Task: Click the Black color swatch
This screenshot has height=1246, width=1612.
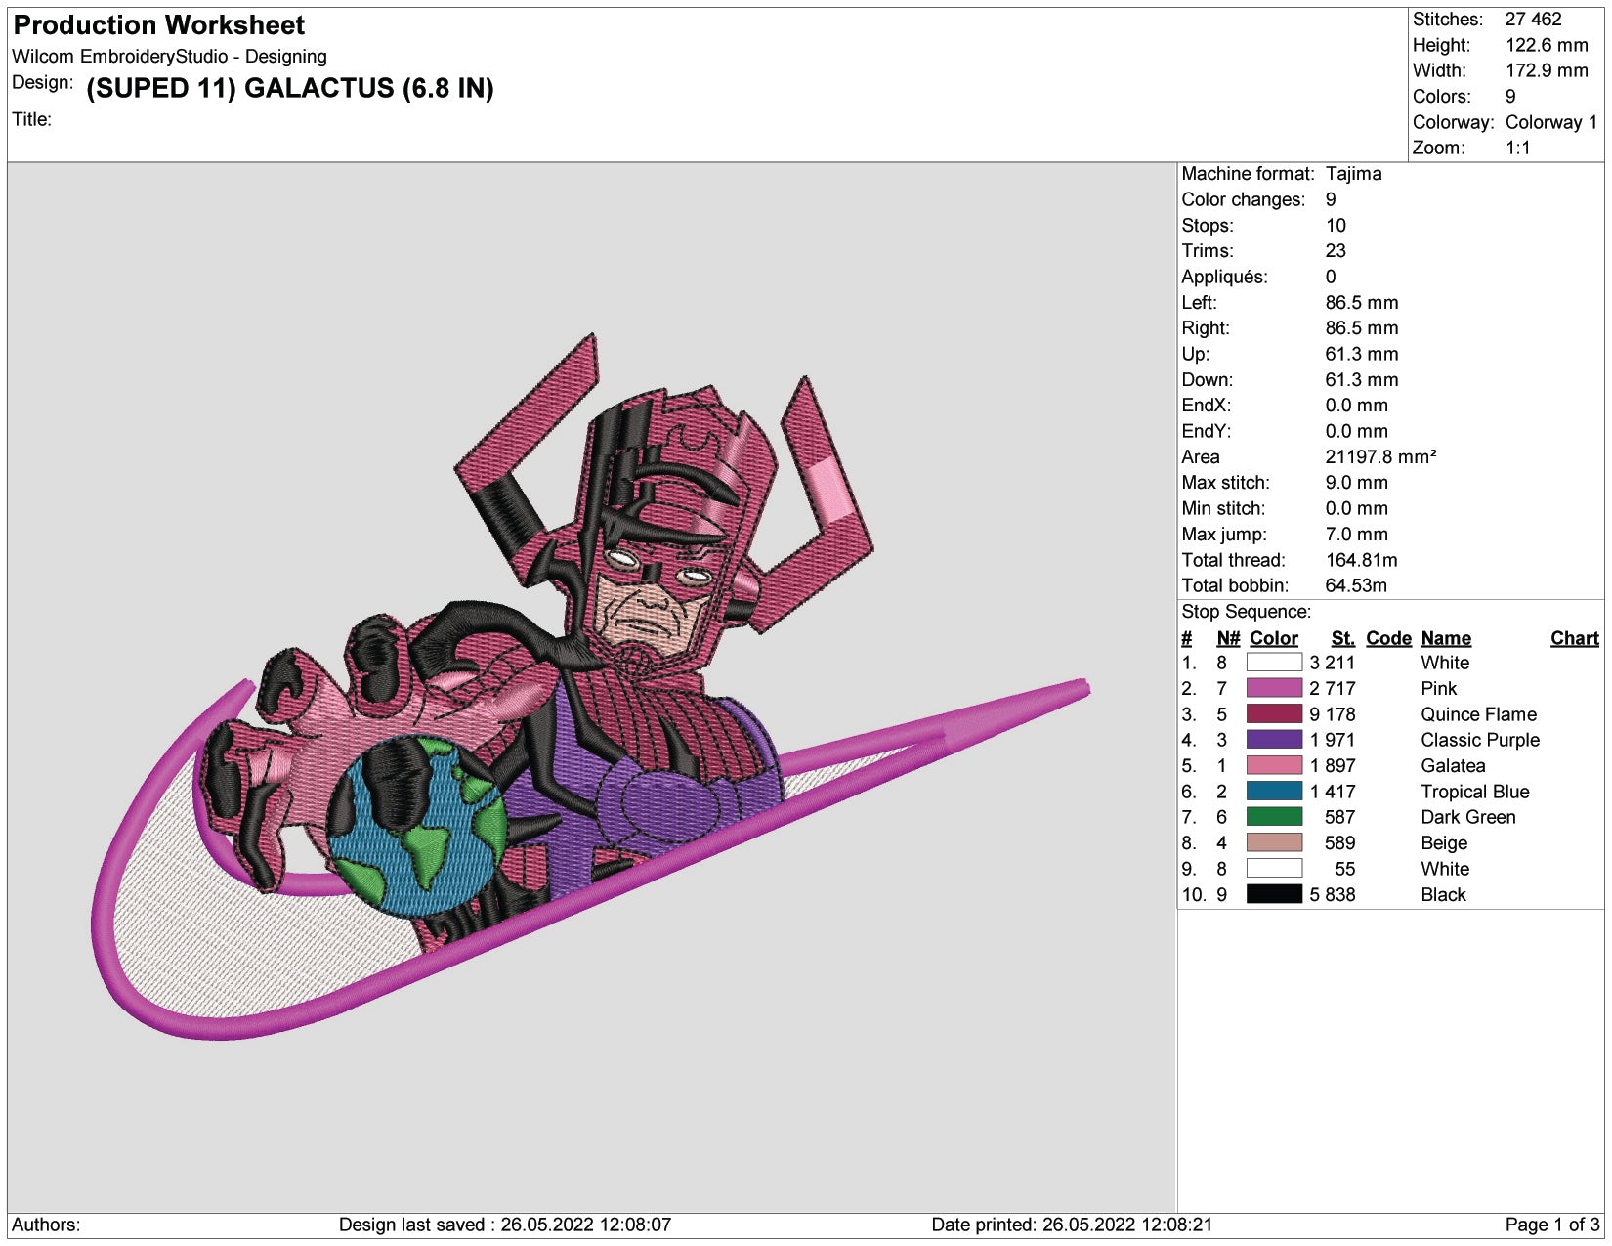Action: [x=1274, y=894]
